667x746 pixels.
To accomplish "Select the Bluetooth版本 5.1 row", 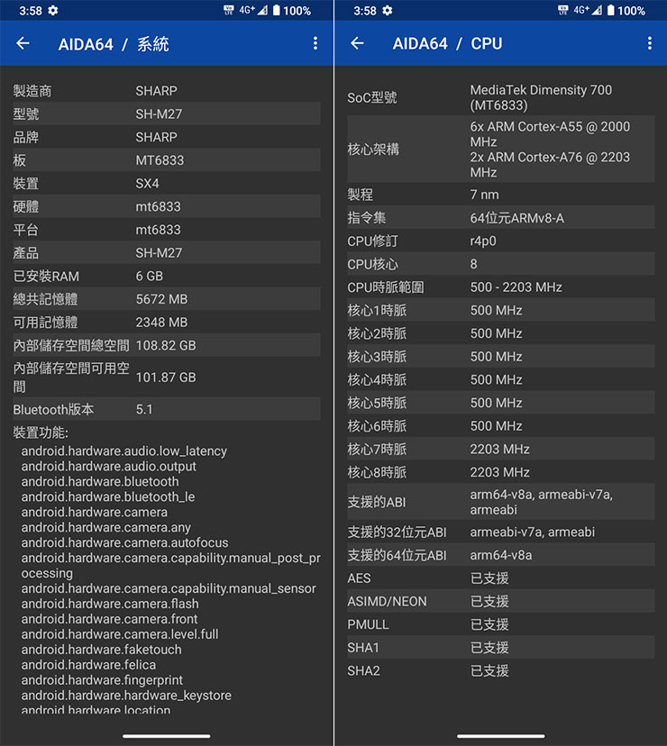I will pyautogui.click(x=166, y=409).
